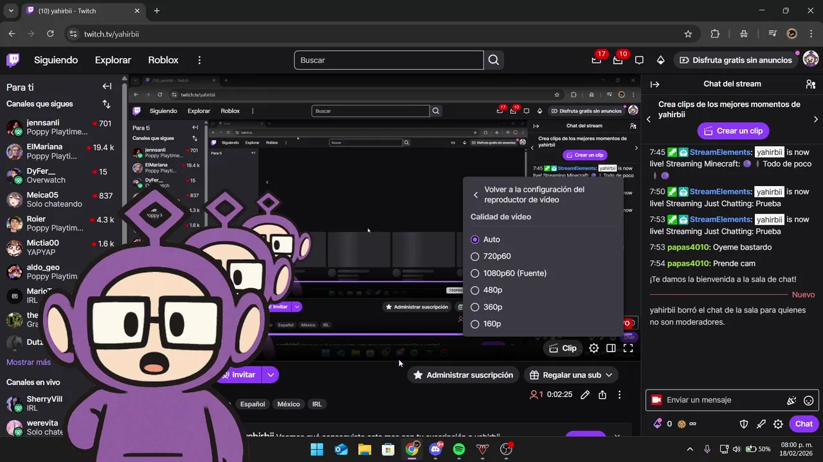
Task: Open the emote picker smiley
Action: pos(809,400)
